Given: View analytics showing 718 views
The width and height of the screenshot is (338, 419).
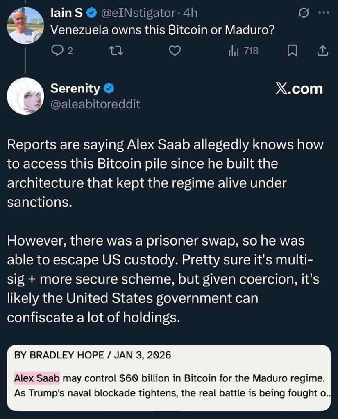Looking at the screenshot, I should (x=243, y=51).
